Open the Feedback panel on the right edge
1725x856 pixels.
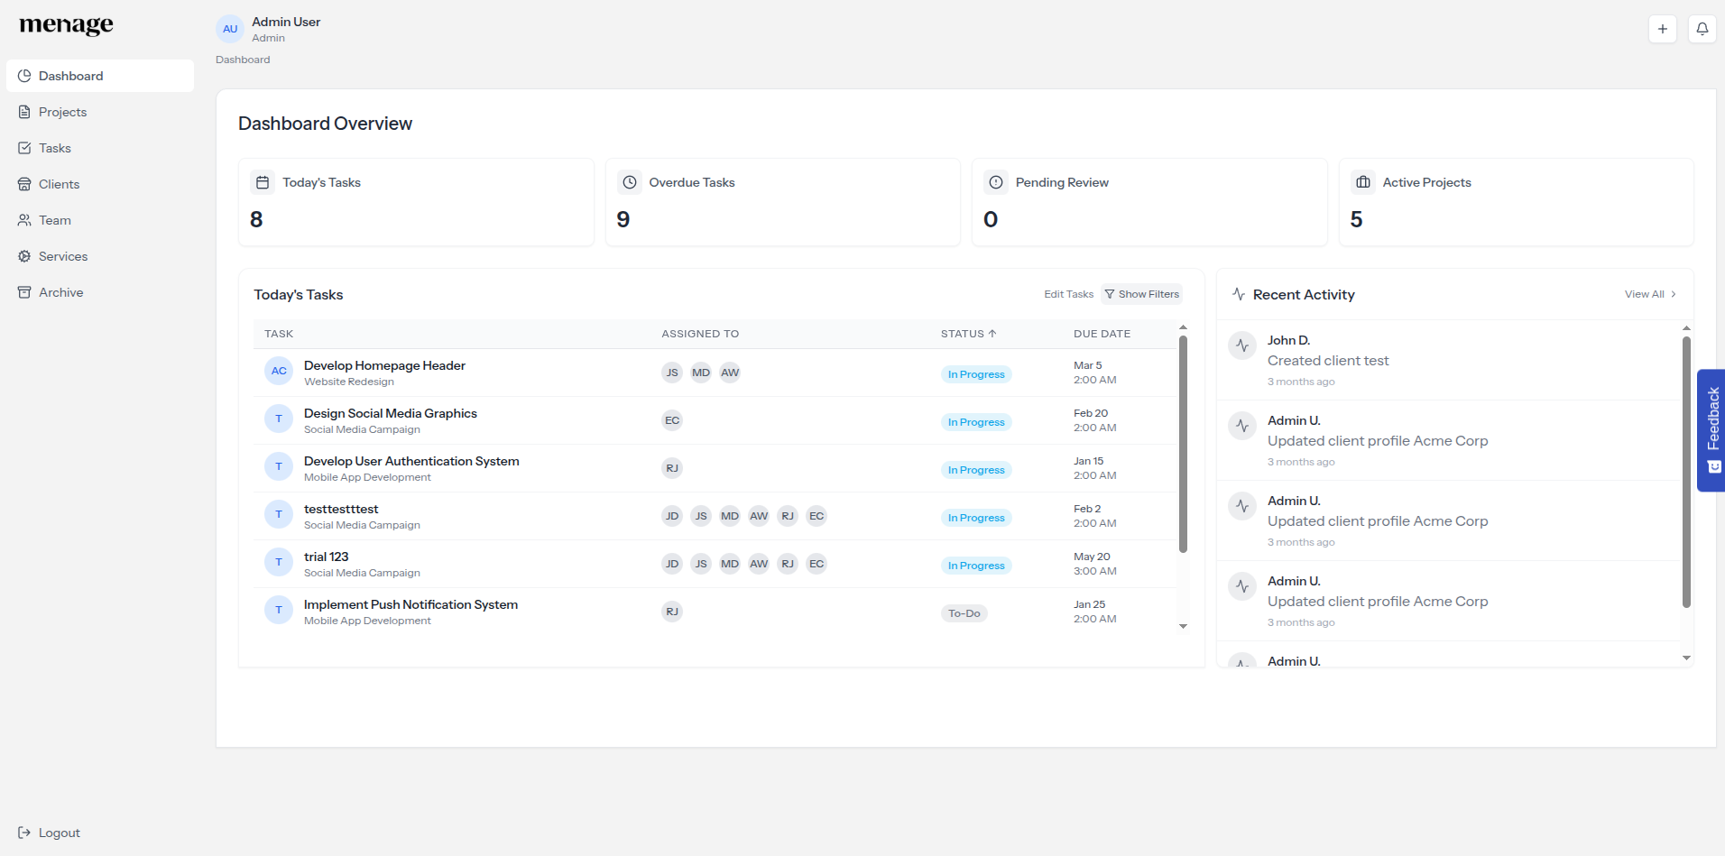(x=1711, y=419)
